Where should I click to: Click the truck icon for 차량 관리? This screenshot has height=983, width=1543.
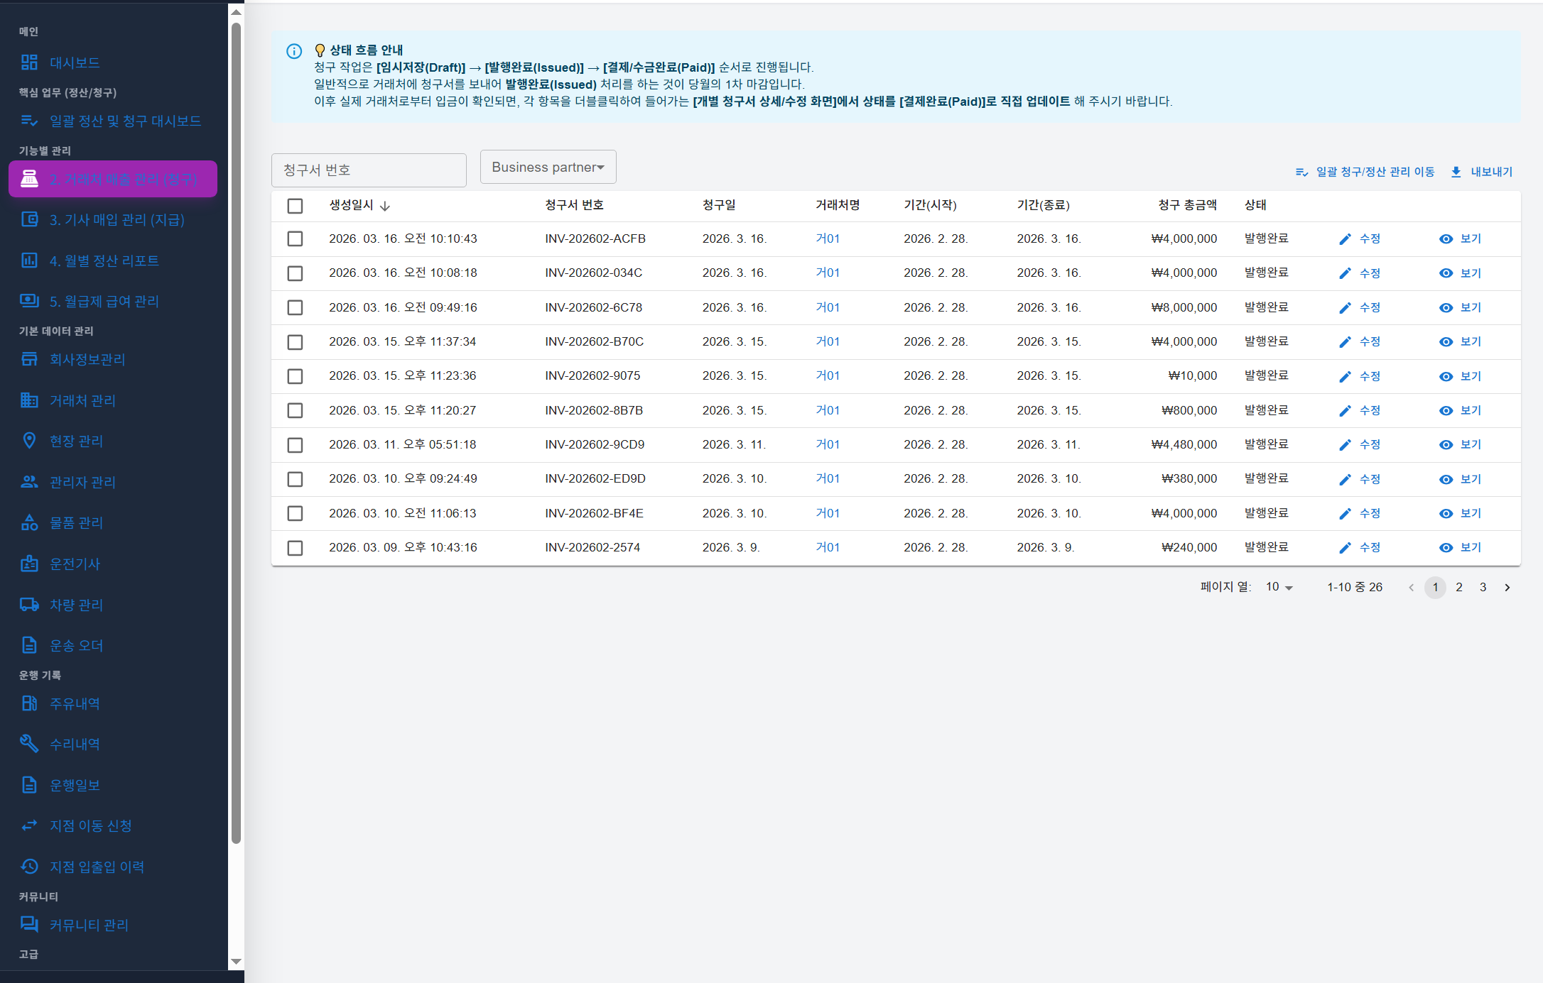(29, 605)
